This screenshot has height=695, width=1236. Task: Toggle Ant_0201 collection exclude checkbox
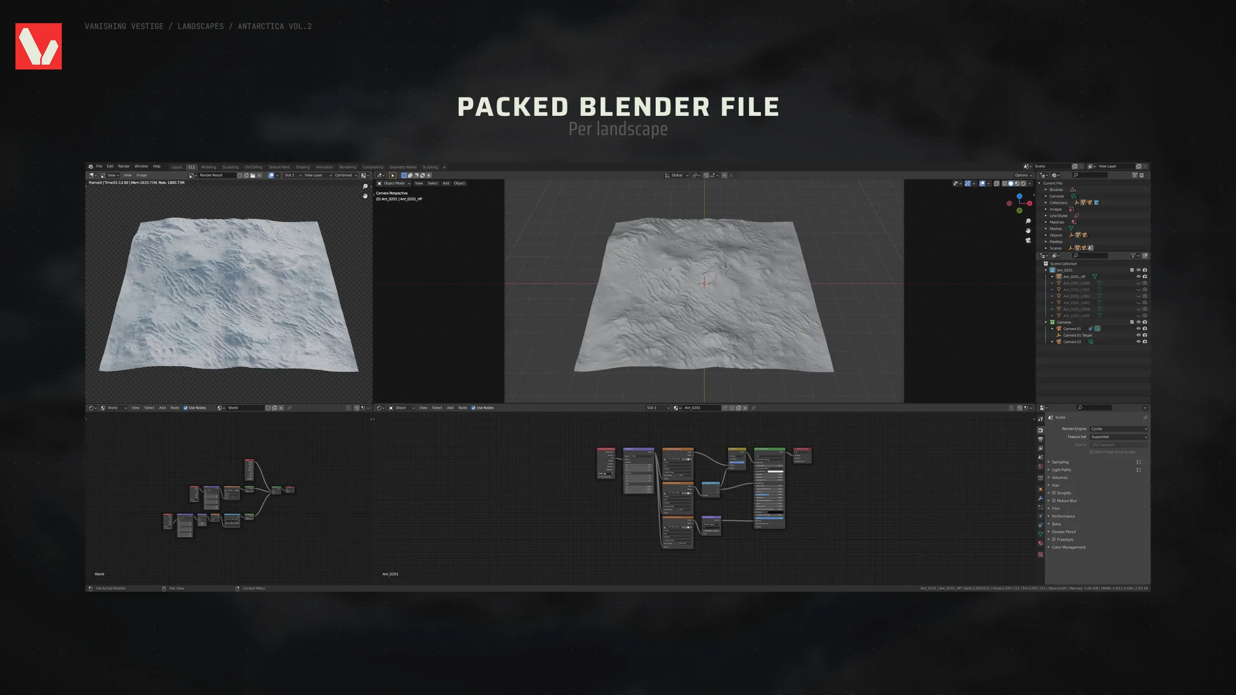pos(1132,270)
